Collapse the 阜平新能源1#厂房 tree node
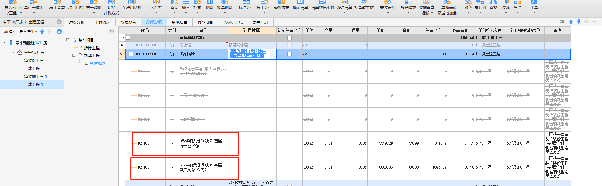The image size is (602, 186). coord(5,43)
